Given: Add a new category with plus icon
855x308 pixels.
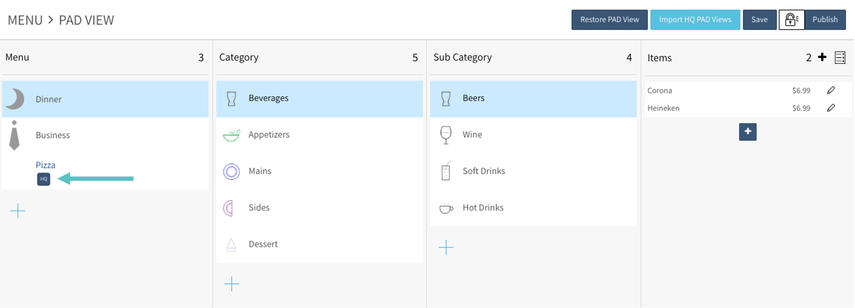Looking at the screenshot, I should (231, 284).
